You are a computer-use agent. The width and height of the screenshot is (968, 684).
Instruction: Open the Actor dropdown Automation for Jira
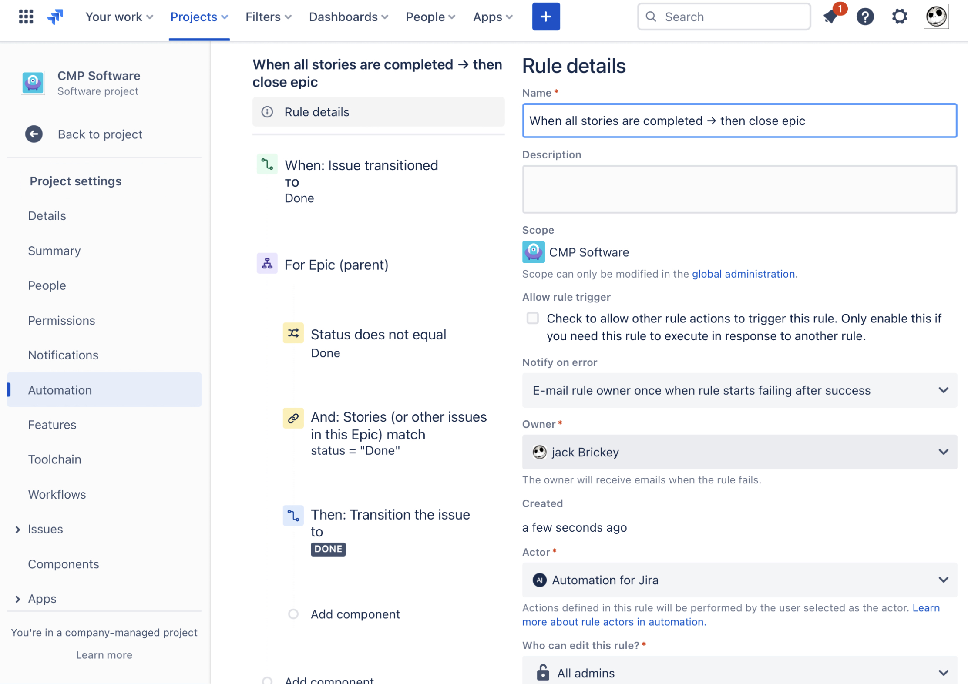(x=739, y=580)
